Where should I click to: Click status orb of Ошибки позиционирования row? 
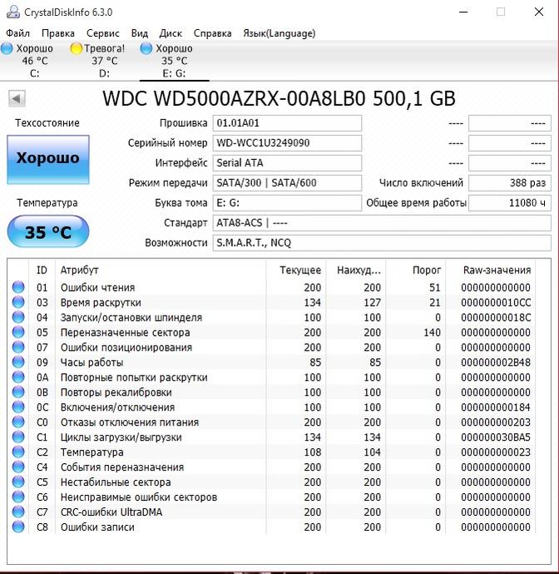[18, 347]
